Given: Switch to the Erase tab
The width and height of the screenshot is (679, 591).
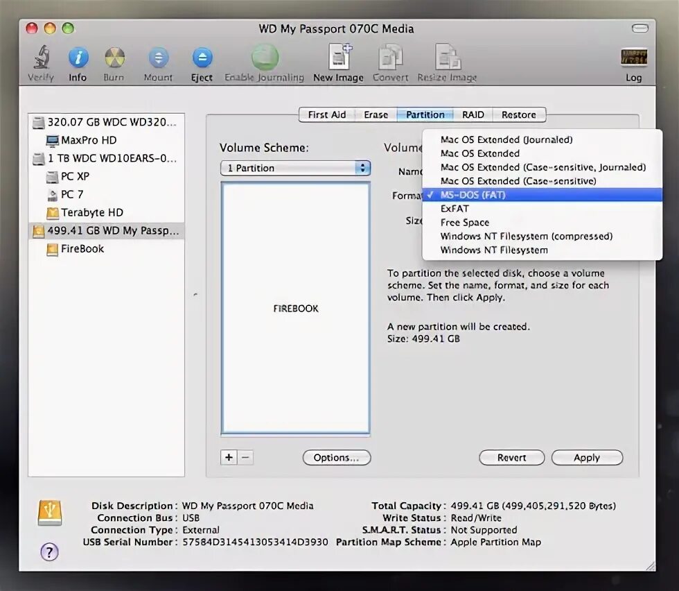Looking at the screenshot, I should 376,115.
